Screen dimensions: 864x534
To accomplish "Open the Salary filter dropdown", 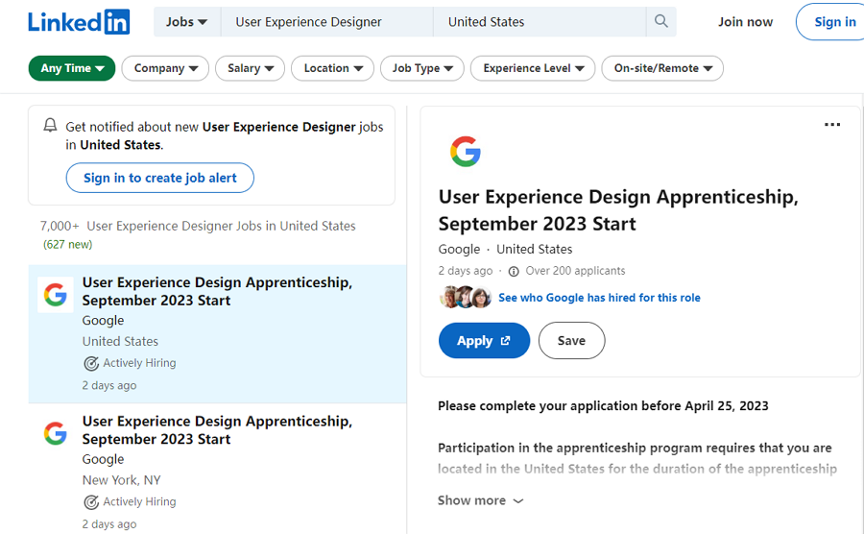I will coord(251,68).
